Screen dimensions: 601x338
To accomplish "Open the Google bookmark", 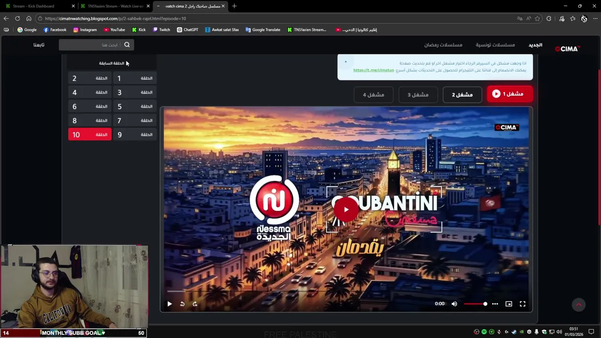I will (x=27, y=30).
